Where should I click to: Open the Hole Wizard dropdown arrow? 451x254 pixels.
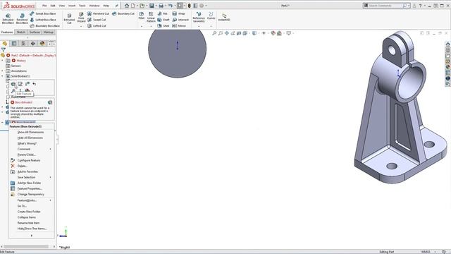[81, 26]
